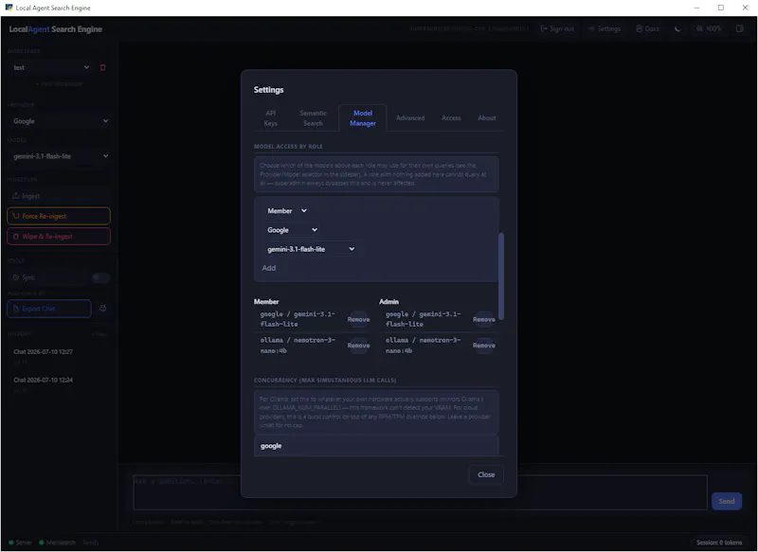Click Export Chat button
This screenshot has width=758, height=552.
coord(49,309)
